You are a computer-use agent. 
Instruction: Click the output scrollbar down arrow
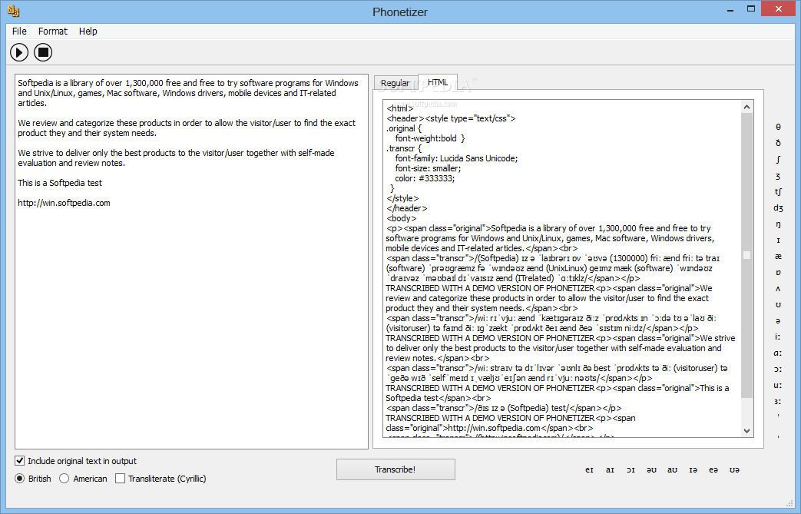(746, 431)
